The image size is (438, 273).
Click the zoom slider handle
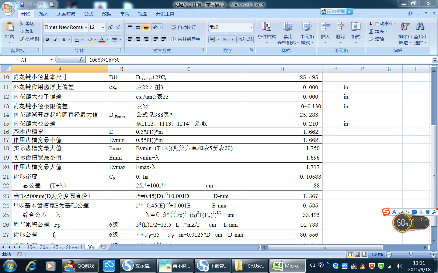tap(411, 254)
